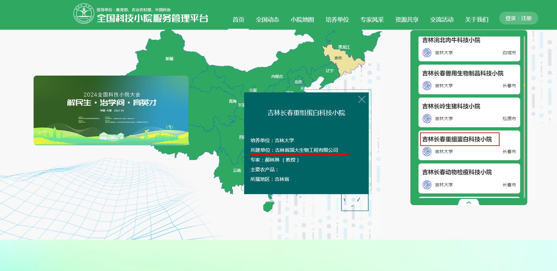Click 所属地区：吉林省 line in popup

(x=270, y=179)
